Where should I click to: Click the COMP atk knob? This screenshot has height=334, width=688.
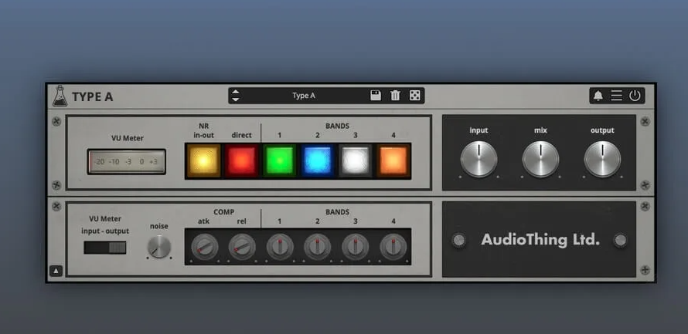pyautogui.click(x=205, y=247)
